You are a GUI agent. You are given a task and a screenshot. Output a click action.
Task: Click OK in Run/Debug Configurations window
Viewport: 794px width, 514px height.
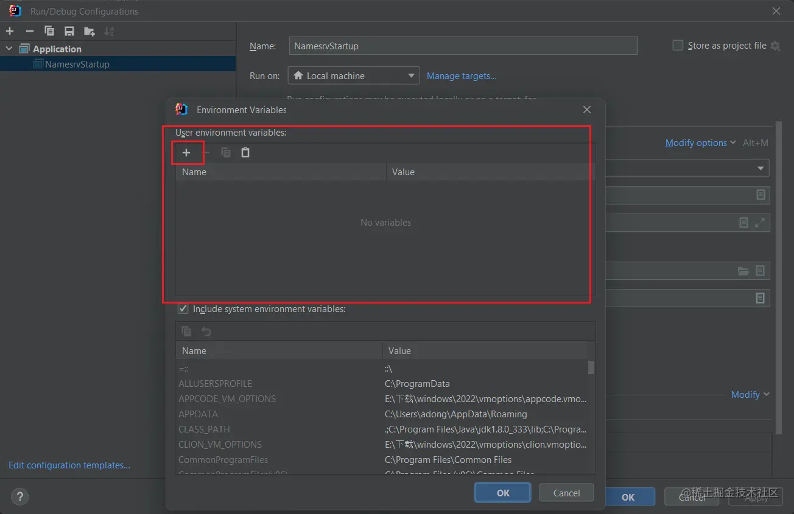click(628, 497)
